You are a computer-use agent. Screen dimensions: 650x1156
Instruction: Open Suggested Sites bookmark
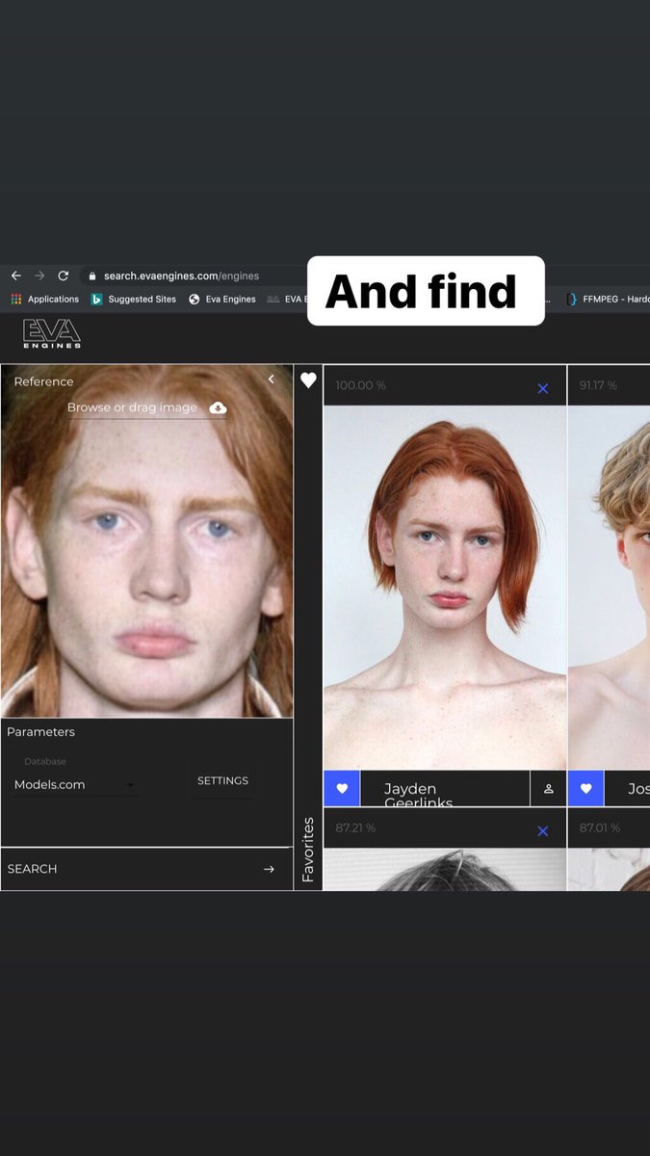tap(134, 299)
